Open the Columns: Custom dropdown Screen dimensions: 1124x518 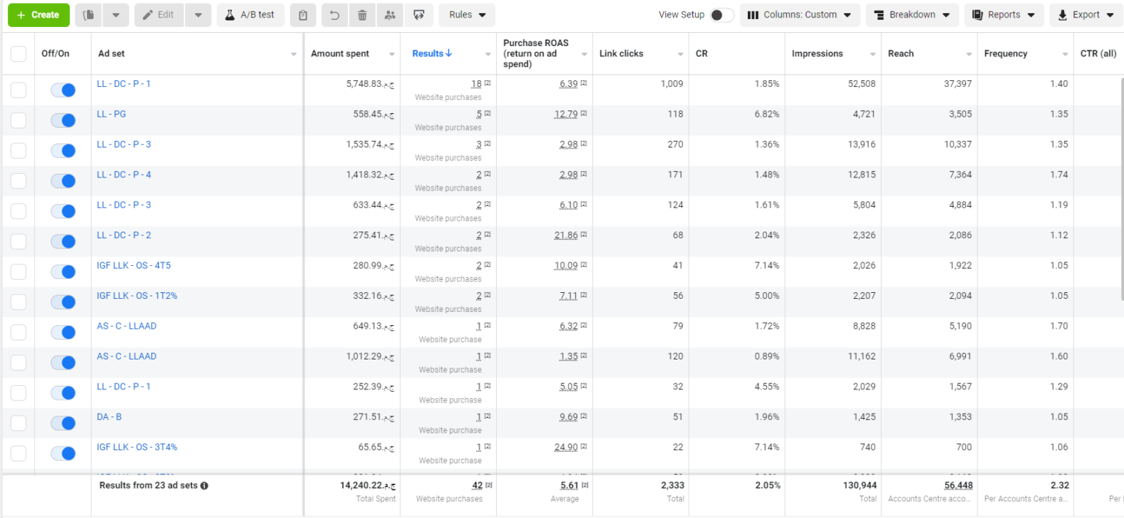(x=799, y=15)
